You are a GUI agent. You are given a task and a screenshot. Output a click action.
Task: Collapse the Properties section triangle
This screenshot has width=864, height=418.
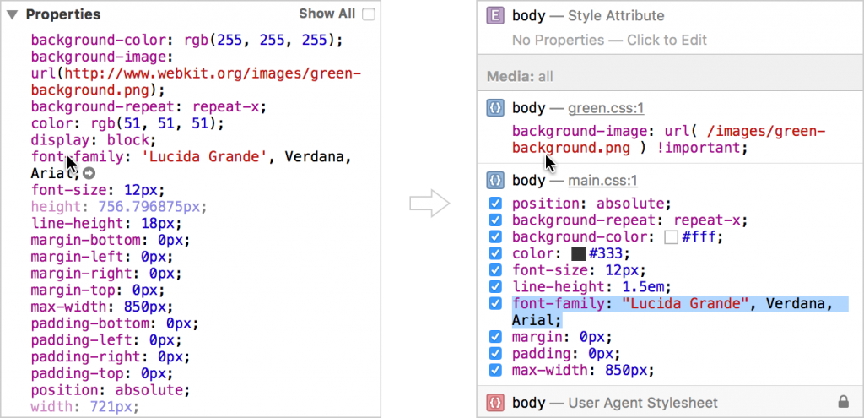(x=13, y=15)
